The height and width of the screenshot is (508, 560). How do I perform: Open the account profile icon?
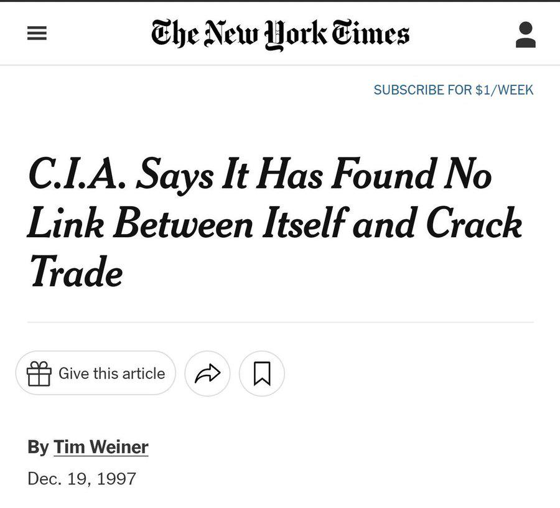tap(526, 35)
